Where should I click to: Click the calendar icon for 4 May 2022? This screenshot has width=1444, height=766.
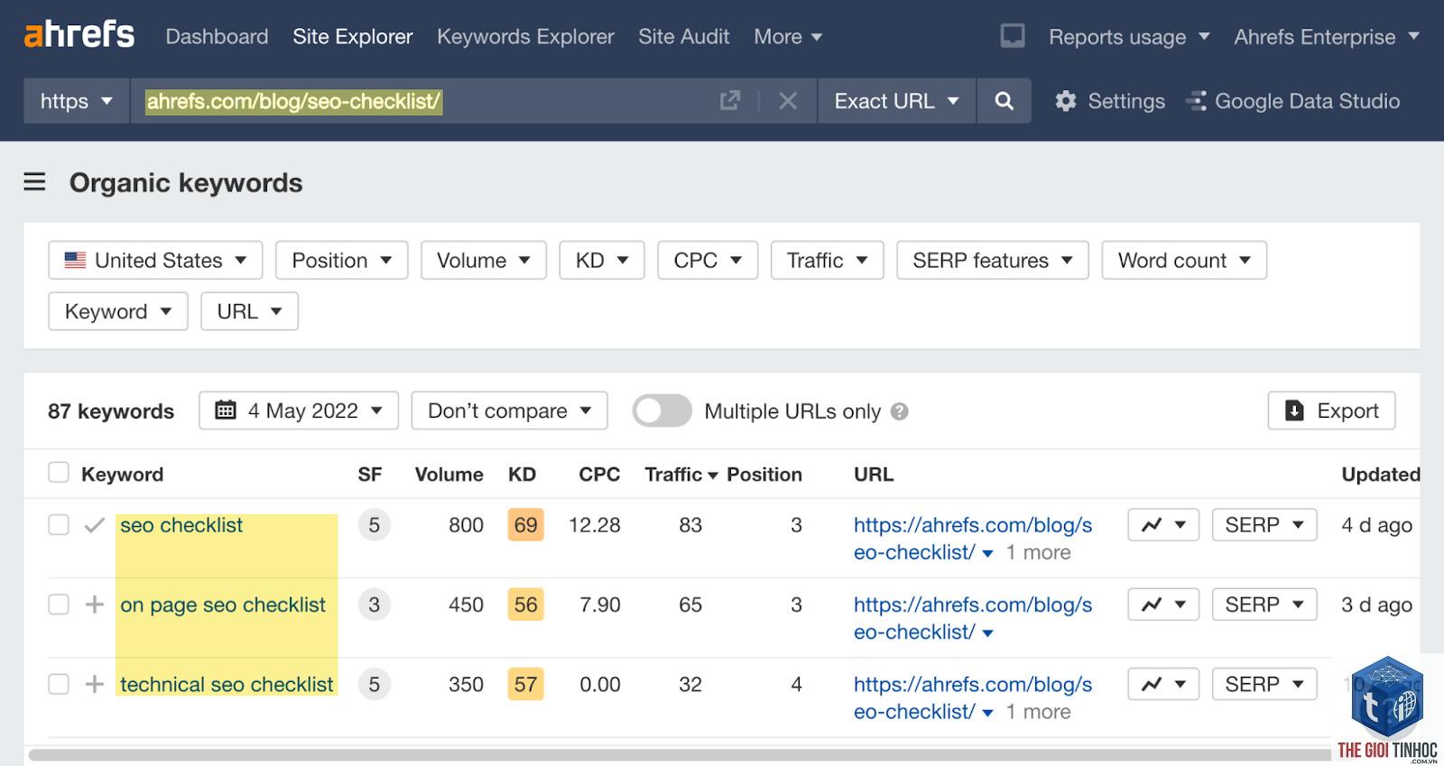click(226, 411)
